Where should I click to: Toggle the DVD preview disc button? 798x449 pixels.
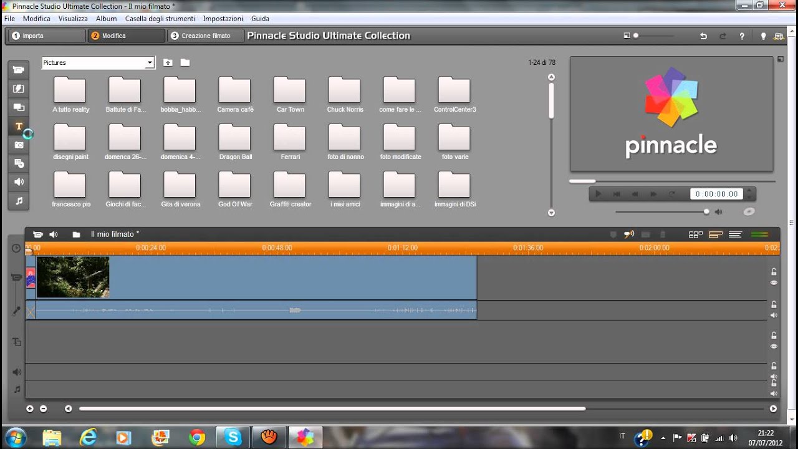pyautogui.click(x=749, y=211)
